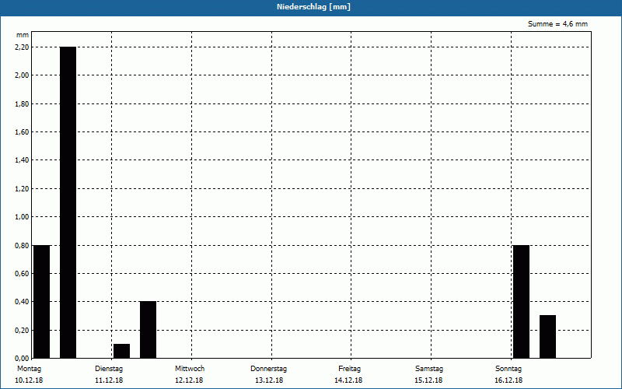Click the date 14.12.18
Image resolution: width=622 pixels, height=389 pixels.
click(x=348, y=380)
